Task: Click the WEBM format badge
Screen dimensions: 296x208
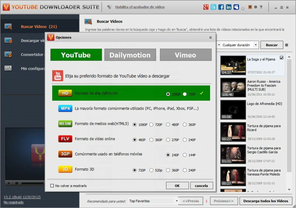Action: (65, 123)
